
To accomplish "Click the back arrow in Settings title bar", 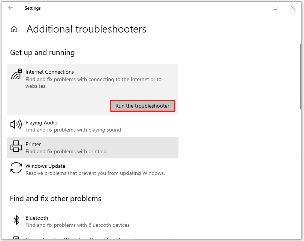I will tap(10, 8).
